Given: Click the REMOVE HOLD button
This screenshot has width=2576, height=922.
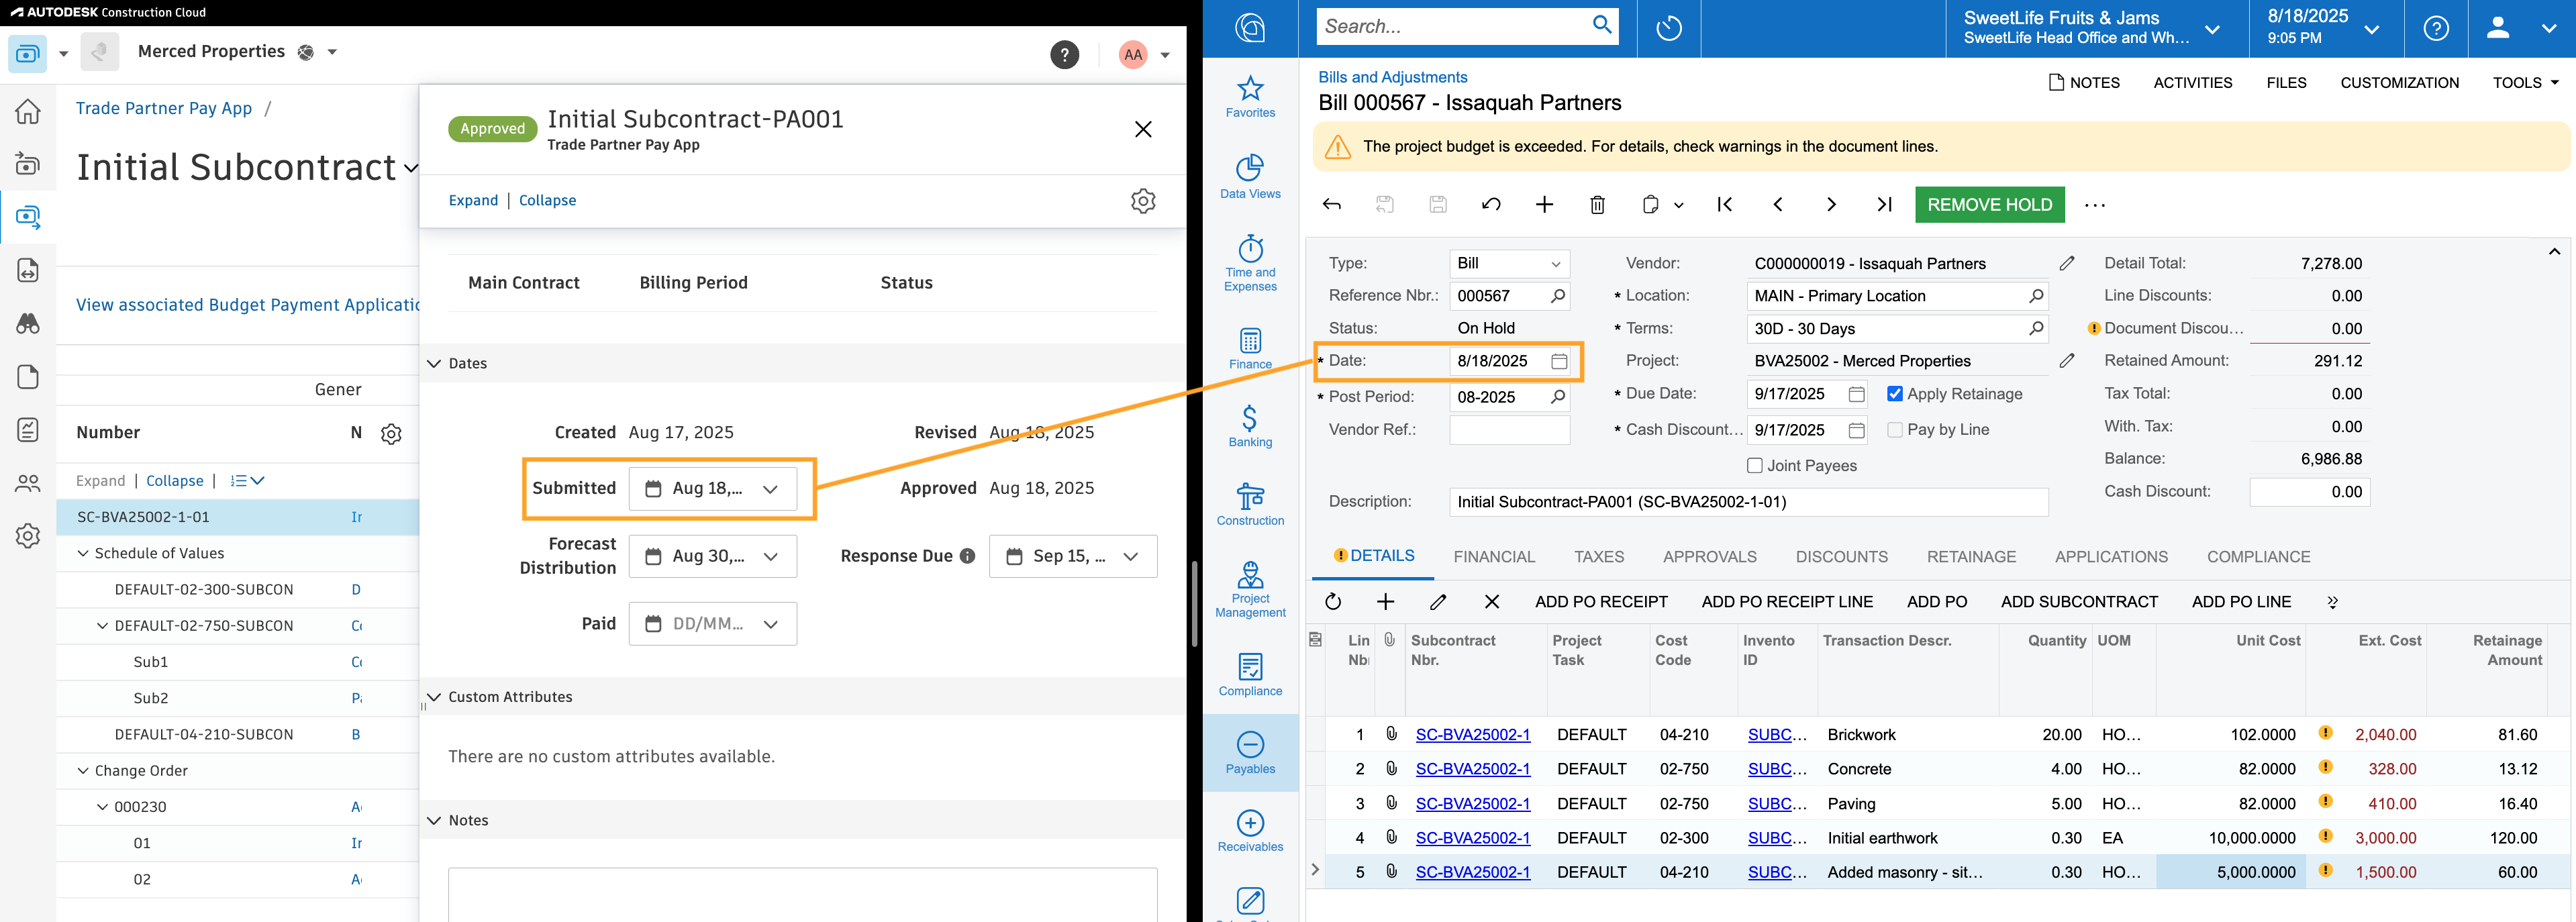Looking at the screenshot, I should point(1989,204).
